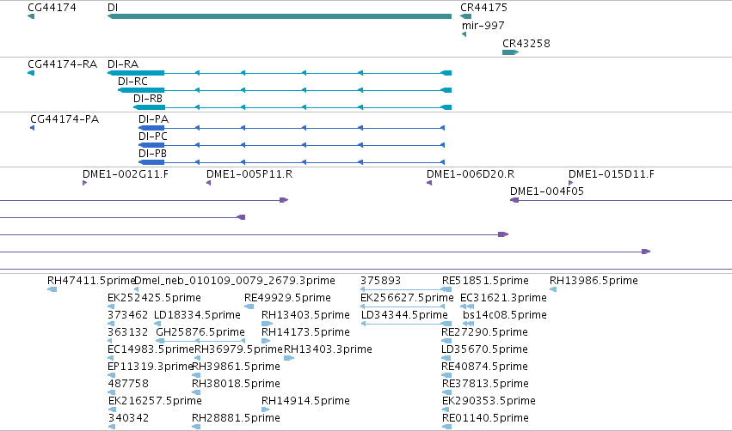Select EST RH13403.5prime

pyautogui.click(x=305, y=315)
